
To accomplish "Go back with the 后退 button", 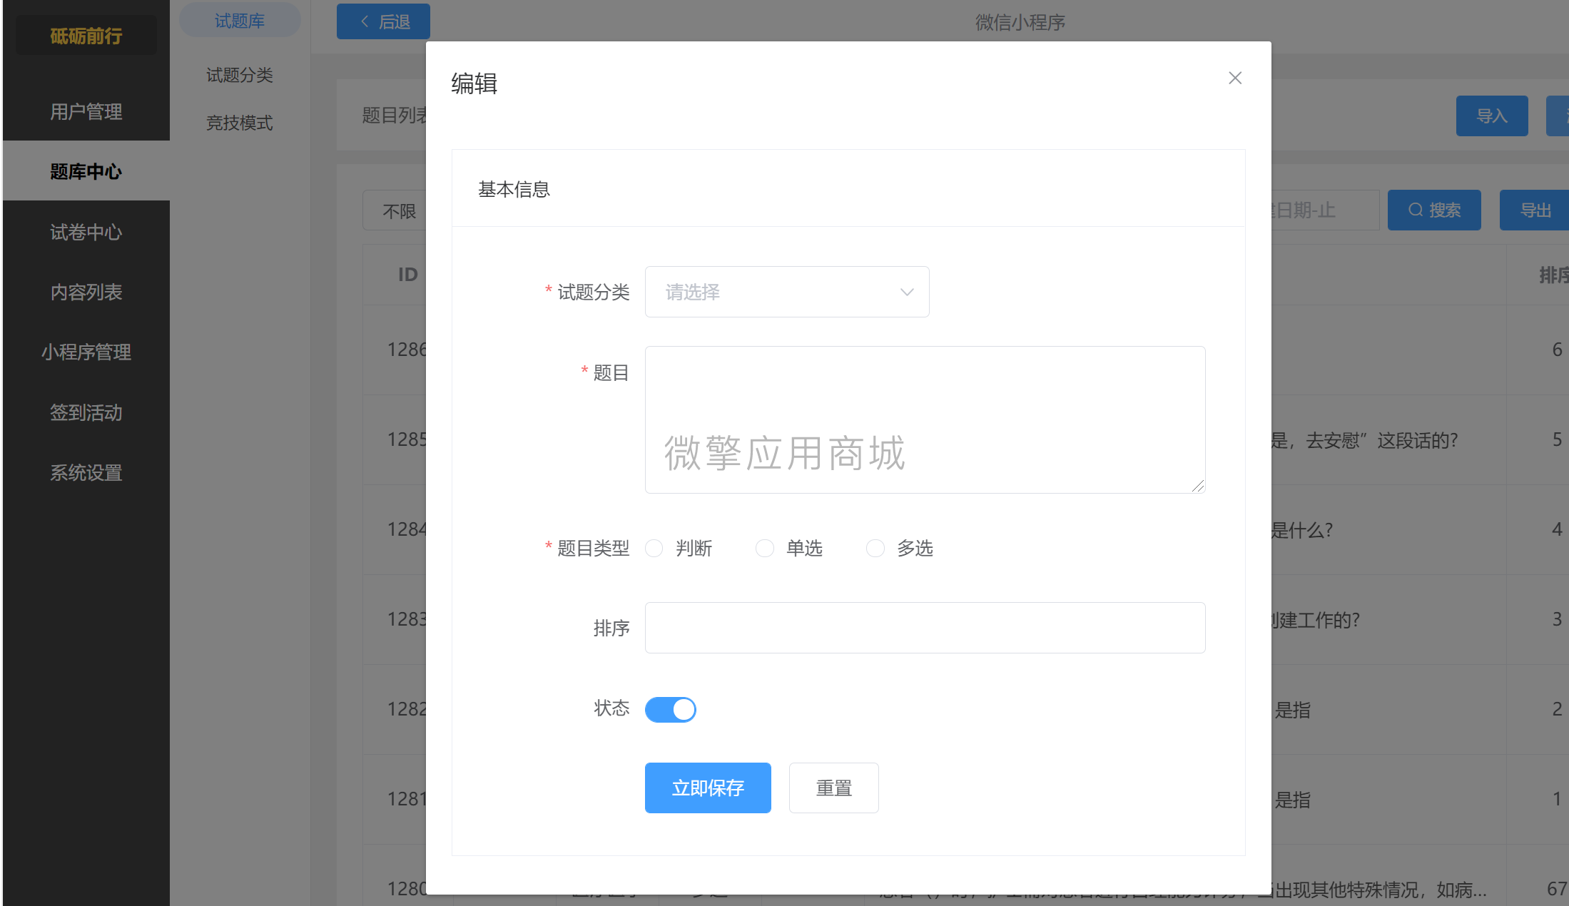I will [x=383, y=21].
